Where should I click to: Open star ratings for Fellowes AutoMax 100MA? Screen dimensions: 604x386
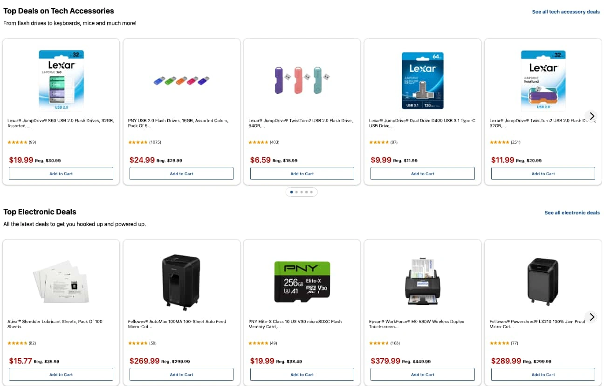point(138,343)
